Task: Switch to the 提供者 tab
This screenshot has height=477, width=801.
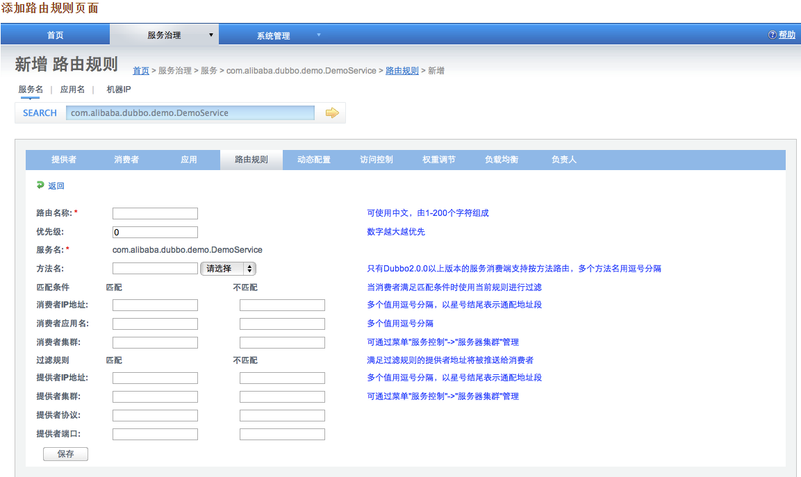Action: (x=64, y=160)
